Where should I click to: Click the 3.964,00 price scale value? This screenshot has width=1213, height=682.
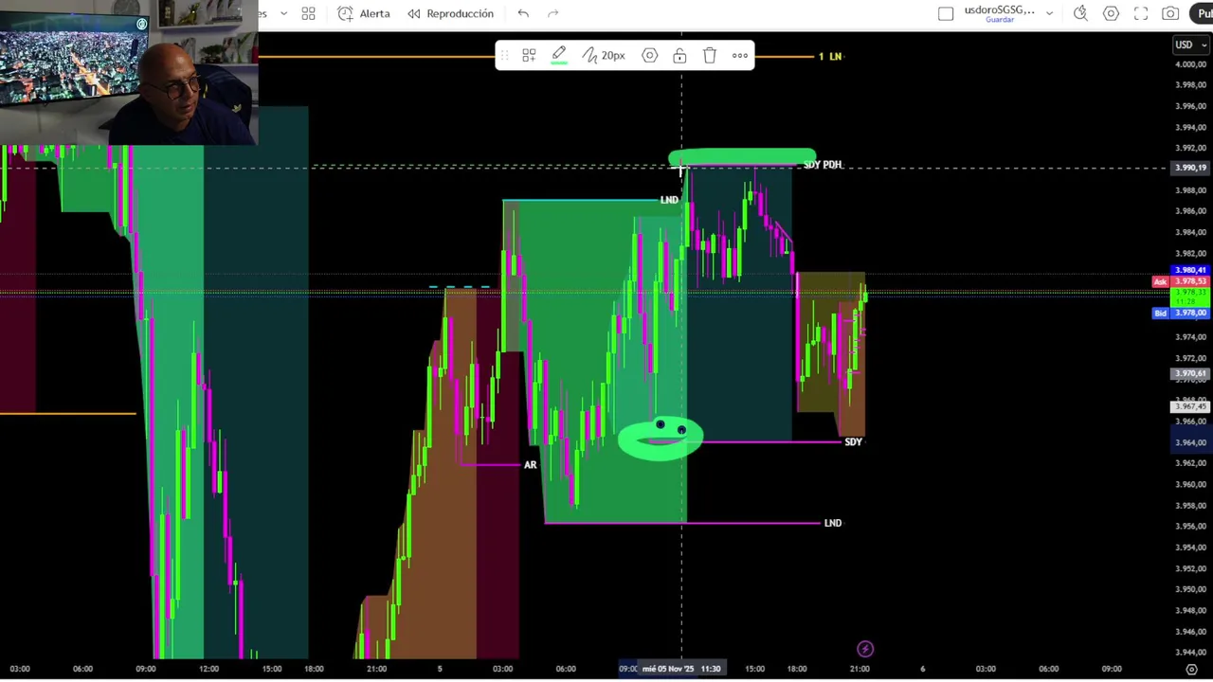(1190, 442)
